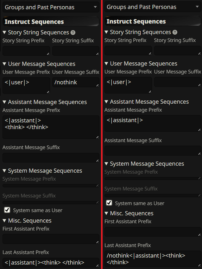Click the /nothink User Message Suffix field
Screen dimensions: 202x269
(75, 83)
